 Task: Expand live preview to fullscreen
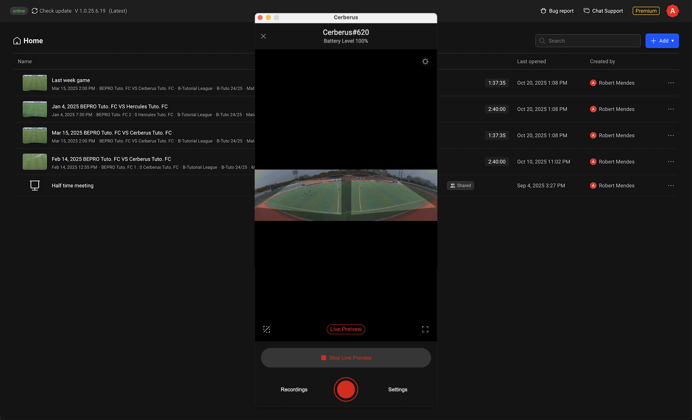425,329
